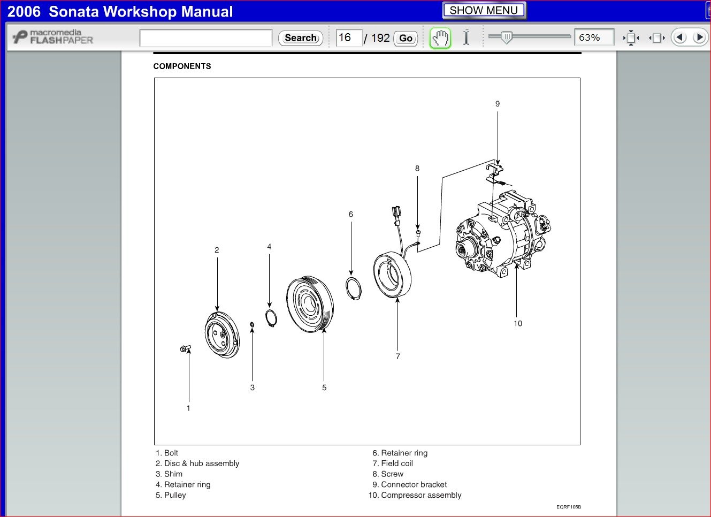711x517 pixels.
Task: Click the Macromedia FlashPaper logo
Action: click(52, 37)
